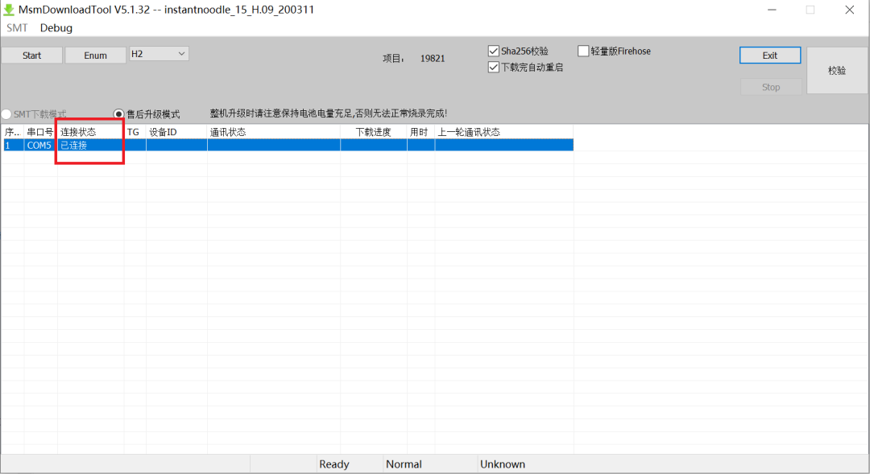Viewport: 870px width, 474px height.
Task: Open the SMT menu
Action: 17,27
